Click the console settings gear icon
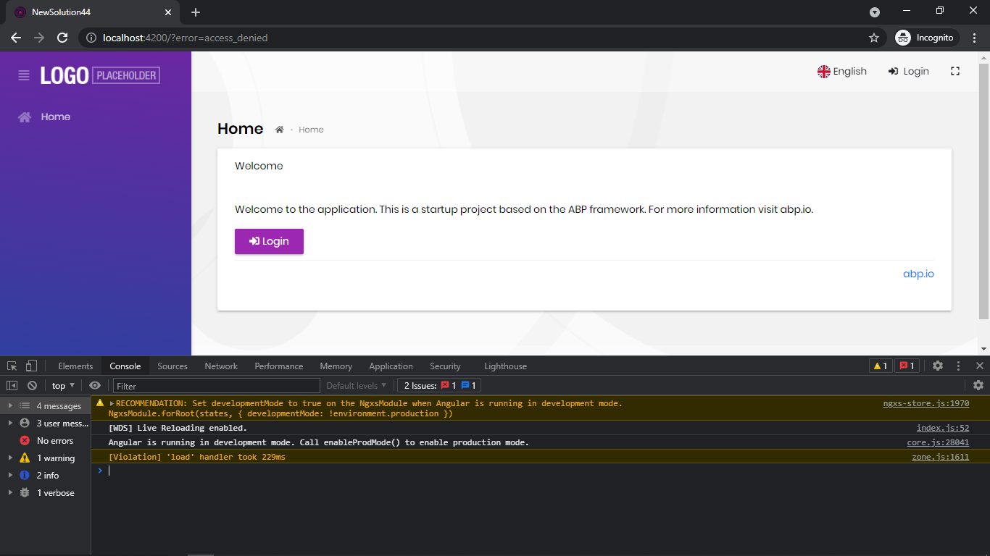 (978, 385)
